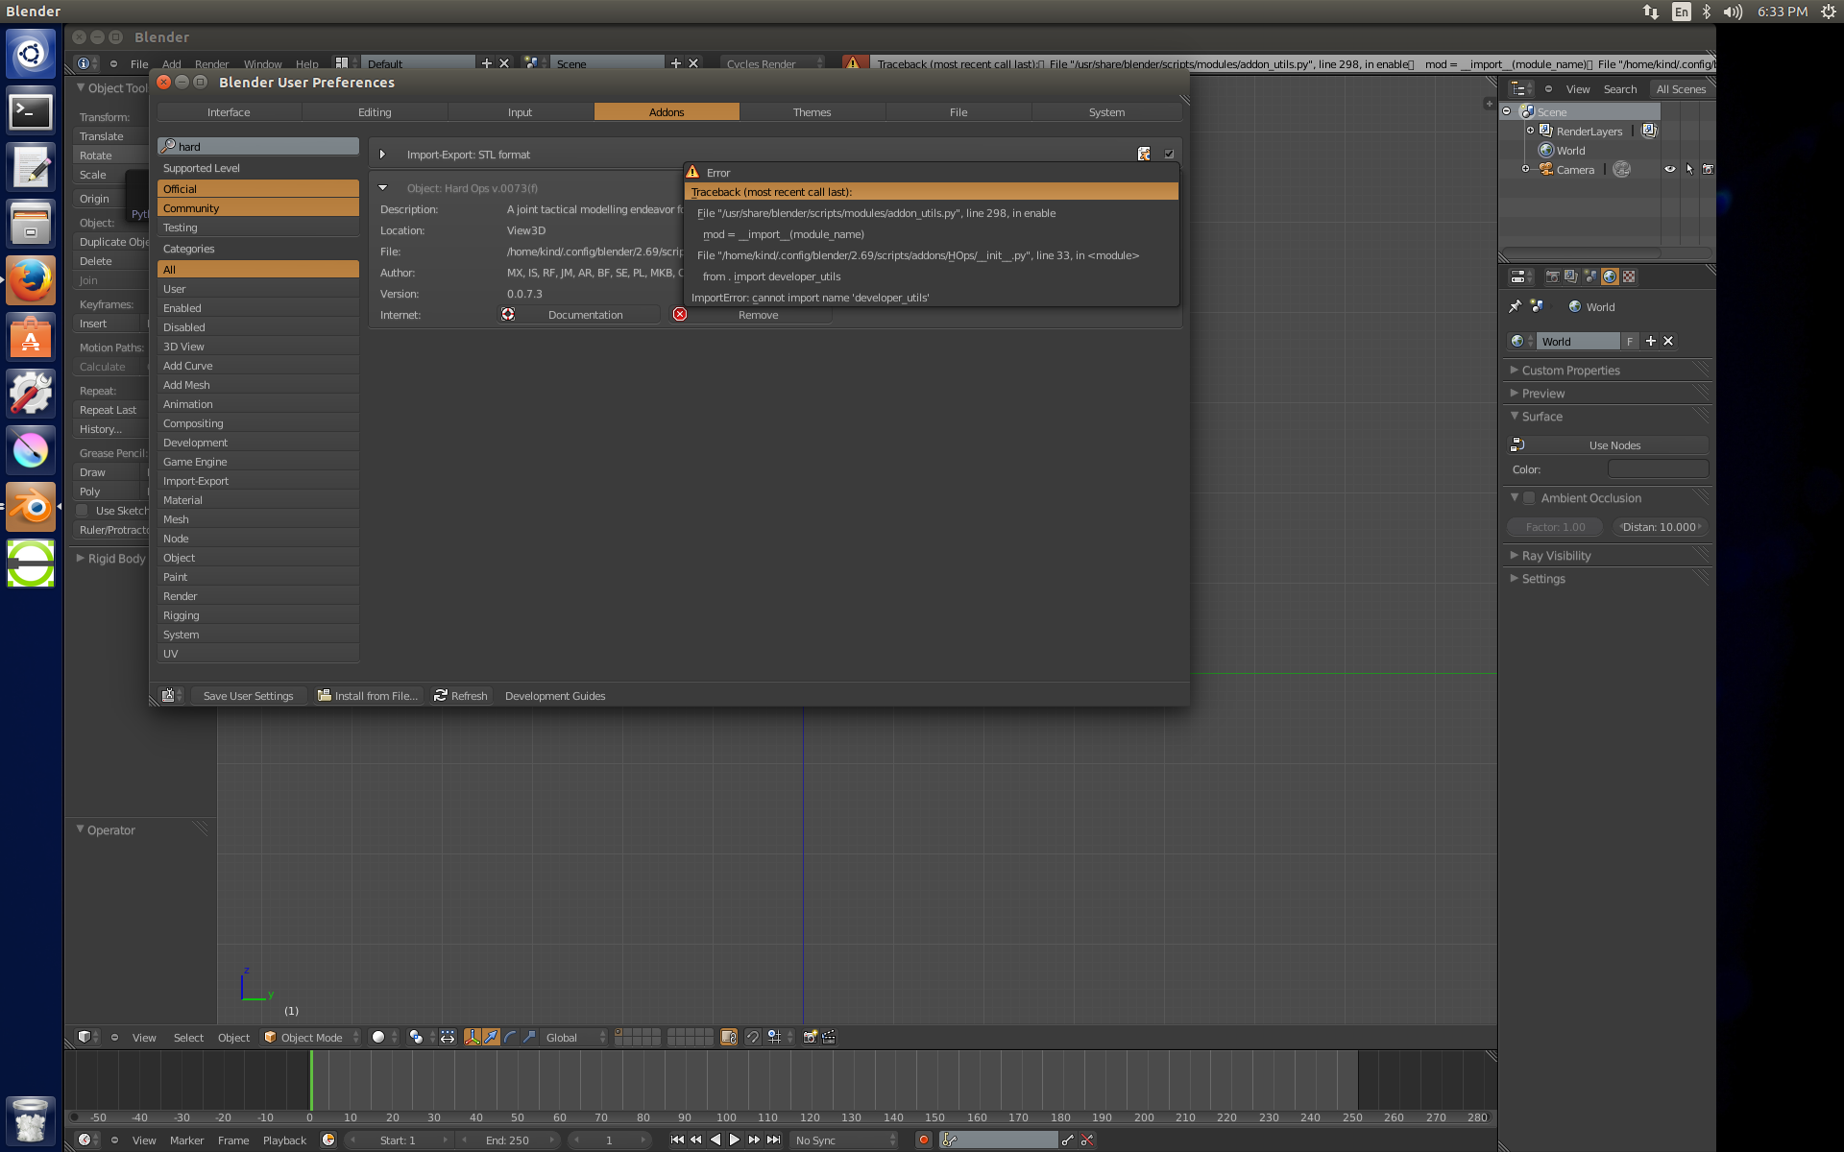The width and height of the screenshot is (1844, 1152).
Task: Open the Render Layers properties tab
Action: point(1571,276)
